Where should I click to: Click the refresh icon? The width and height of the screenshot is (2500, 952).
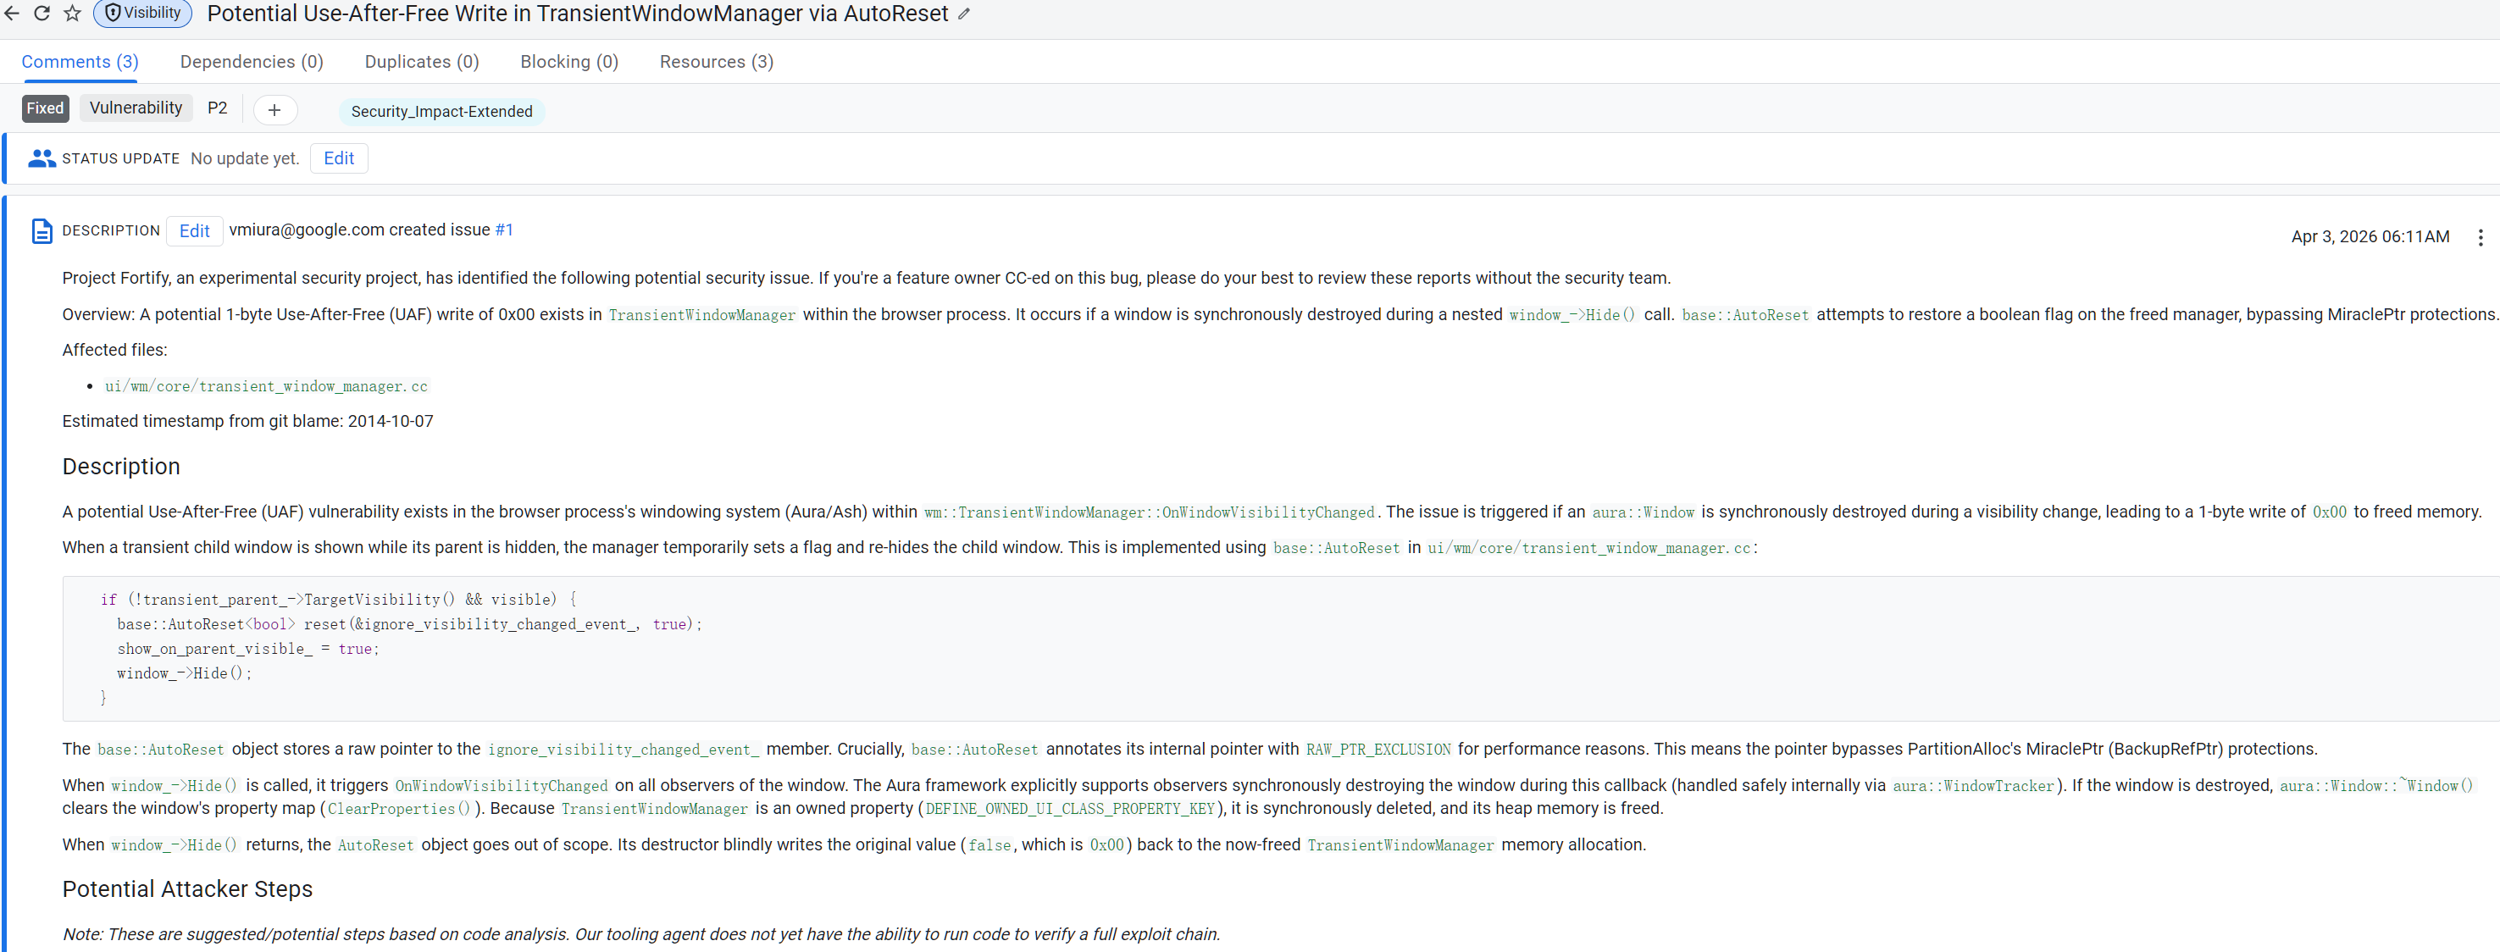[x=42, y=13]
